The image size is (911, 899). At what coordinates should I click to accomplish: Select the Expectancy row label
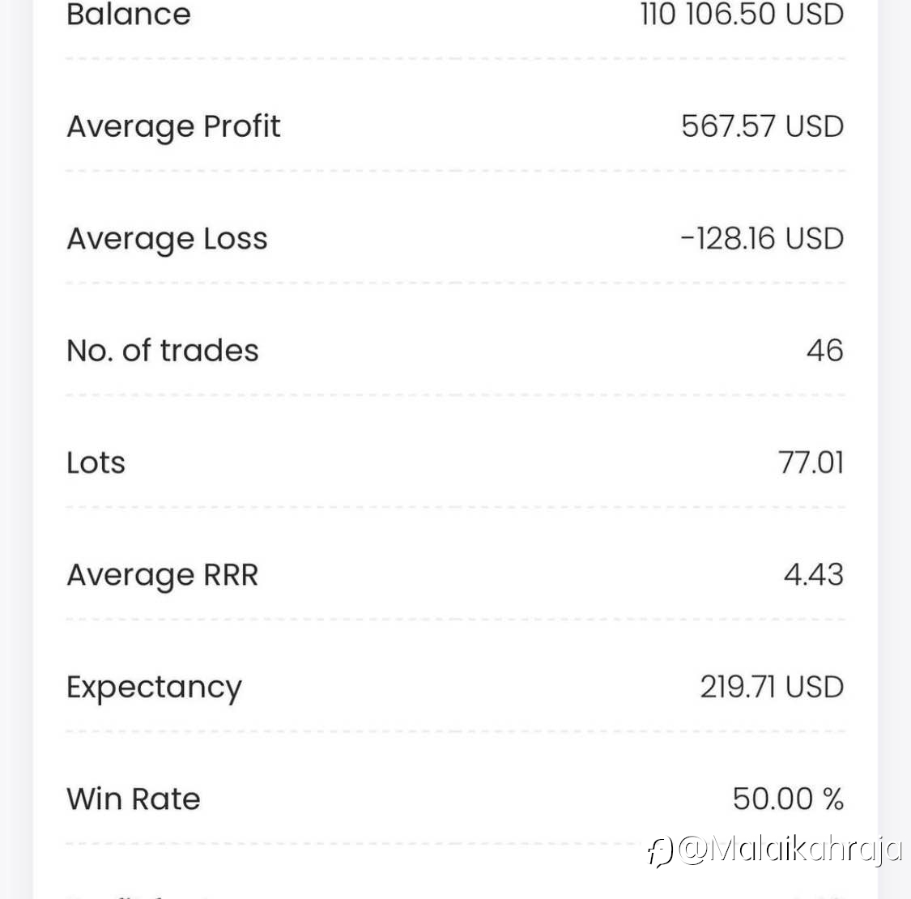(154, 688)
